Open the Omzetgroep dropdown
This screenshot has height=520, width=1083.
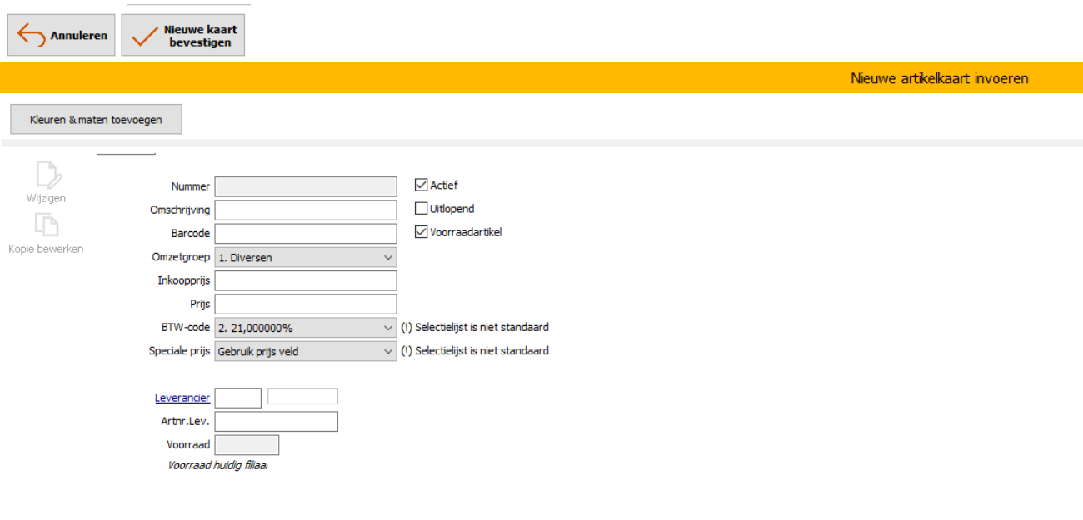[x=306, y=258]
